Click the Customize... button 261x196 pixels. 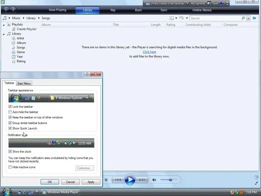click(85, 168)
